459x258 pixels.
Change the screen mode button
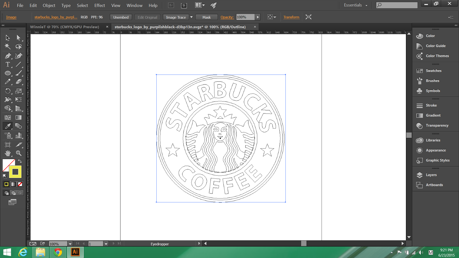(12, 202)
